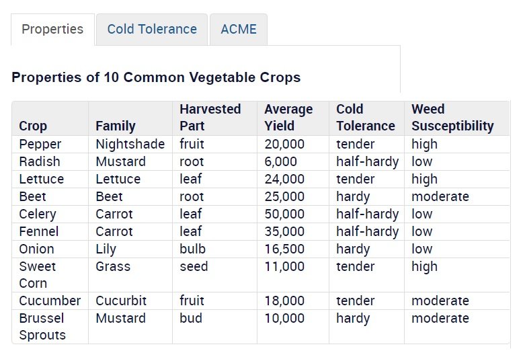Select the Brussel Sprouts crop cell
Viewport: 521px width, 355px height.
click(42, 326)
